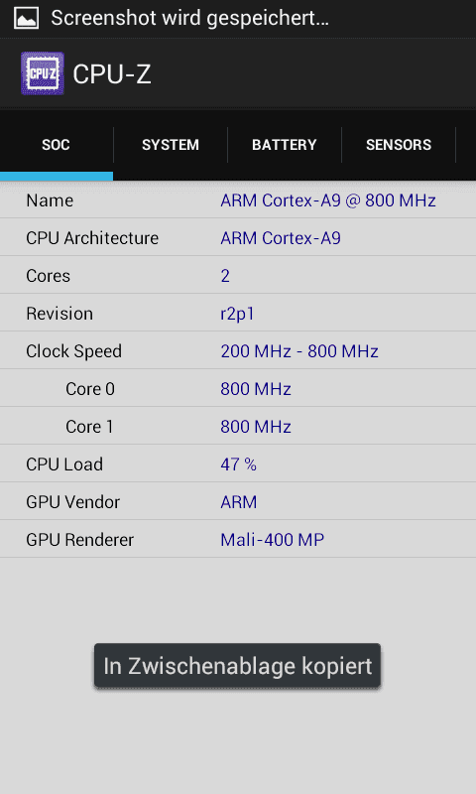
Task: Tap the CPU-Z title text
Action: 112,74
